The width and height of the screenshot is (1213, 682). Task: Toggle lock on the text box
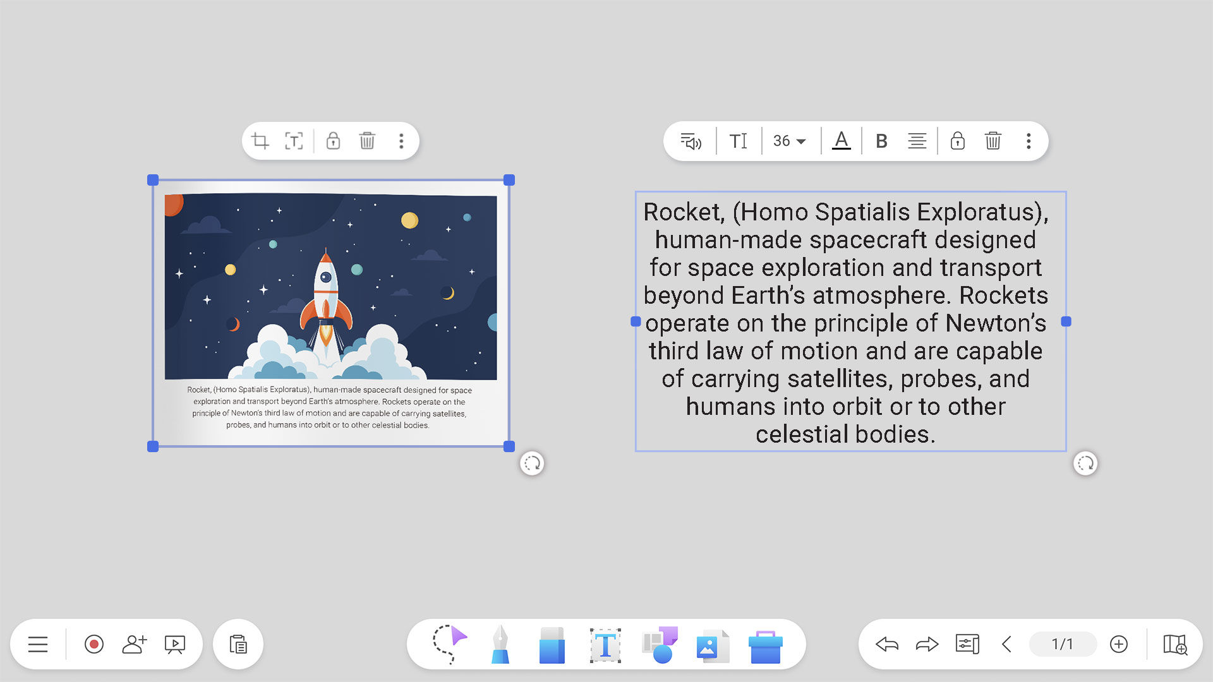(x=957, y=141)
